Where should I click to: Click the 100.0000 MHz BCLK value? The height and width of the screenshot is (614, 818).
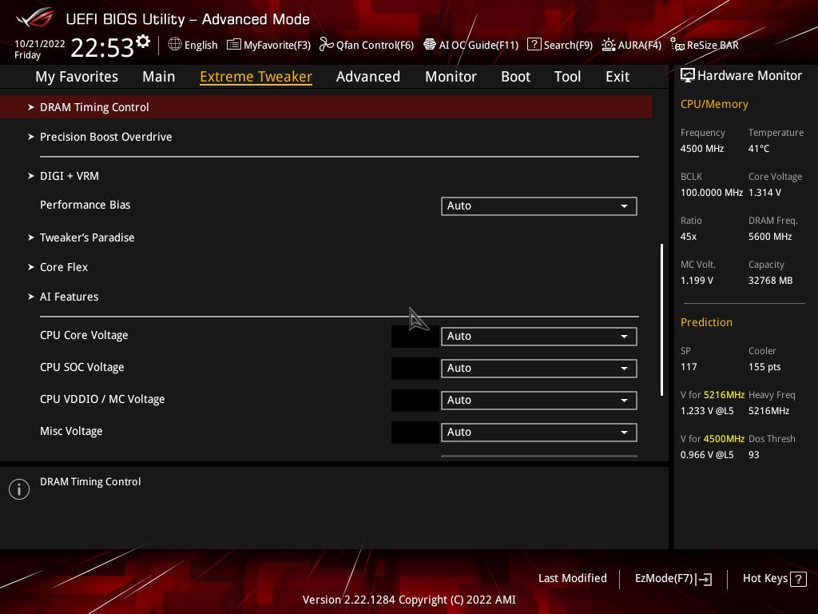click(x=712, y=193)
